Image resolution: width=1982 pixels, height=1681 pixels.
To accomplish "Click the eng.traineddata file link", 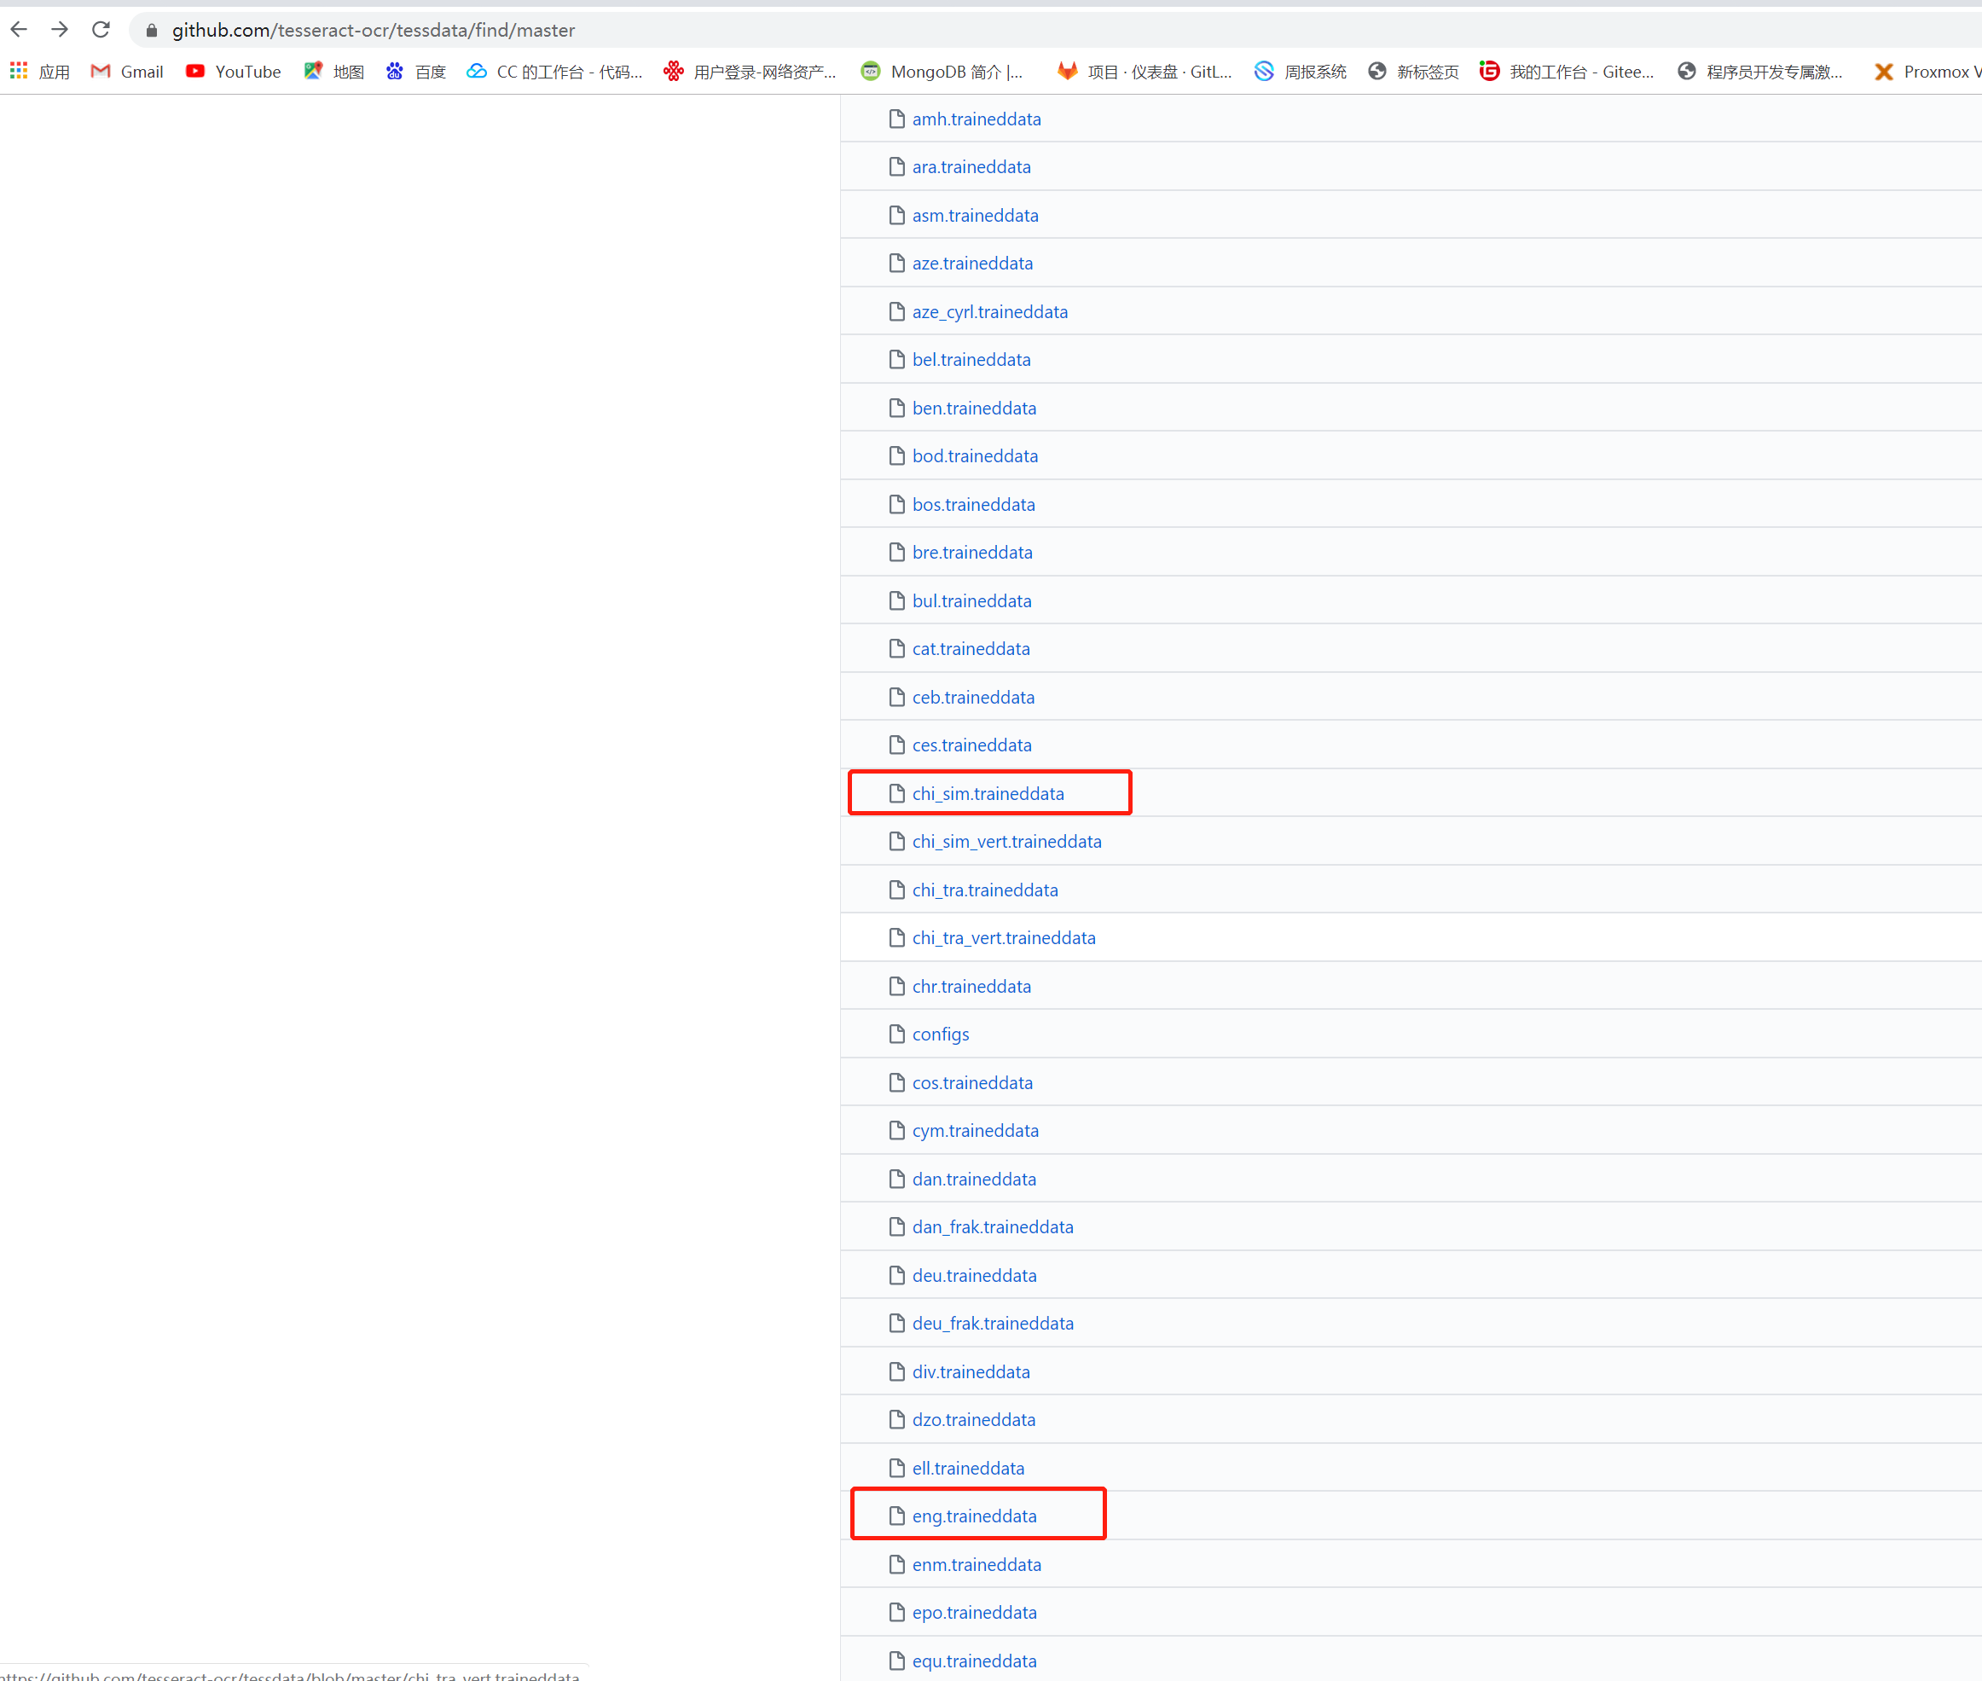I will pyautogui.click(x=973, y=1514).
